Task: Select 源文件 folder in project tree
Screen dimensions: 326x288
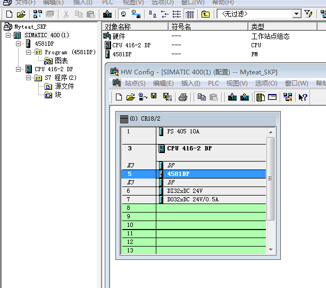Action: tap(64, 86)
